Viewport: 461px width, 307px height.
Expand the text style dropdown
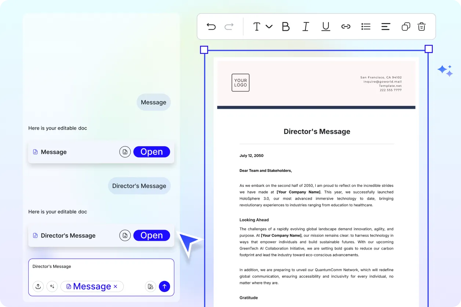(x=270, y=26)
